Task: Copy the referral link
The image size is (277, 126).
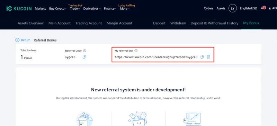Action: (x=202, y=57)
